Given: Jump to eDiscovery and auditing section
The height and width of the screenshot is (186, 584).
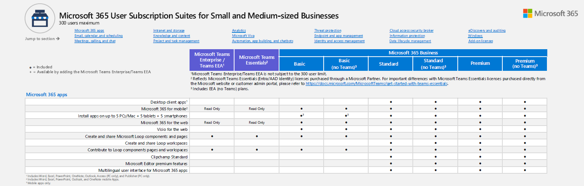Looking at the screenshot, I should (x=487, y=31).
